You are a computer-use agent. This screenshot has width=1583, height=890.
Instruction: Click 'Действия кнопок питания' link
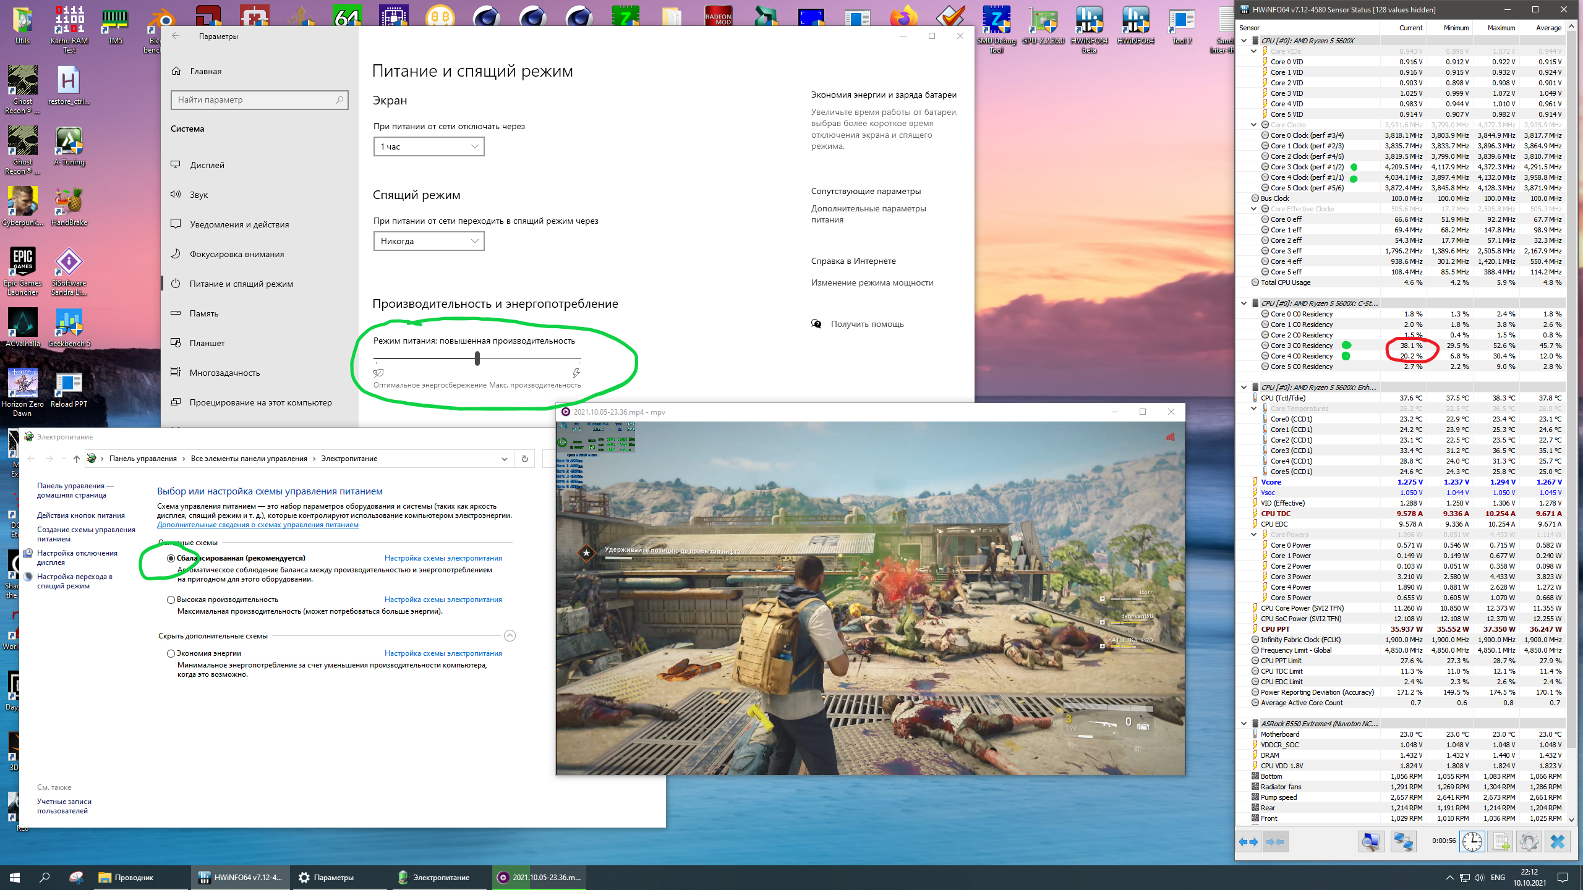coord(80,515)
